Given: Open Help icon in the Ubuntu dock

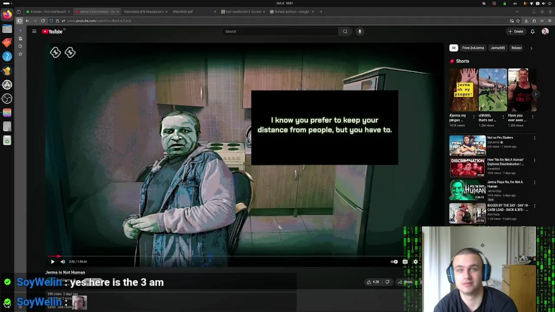Looking at the screenshot, I should click(x=7, y=56).
